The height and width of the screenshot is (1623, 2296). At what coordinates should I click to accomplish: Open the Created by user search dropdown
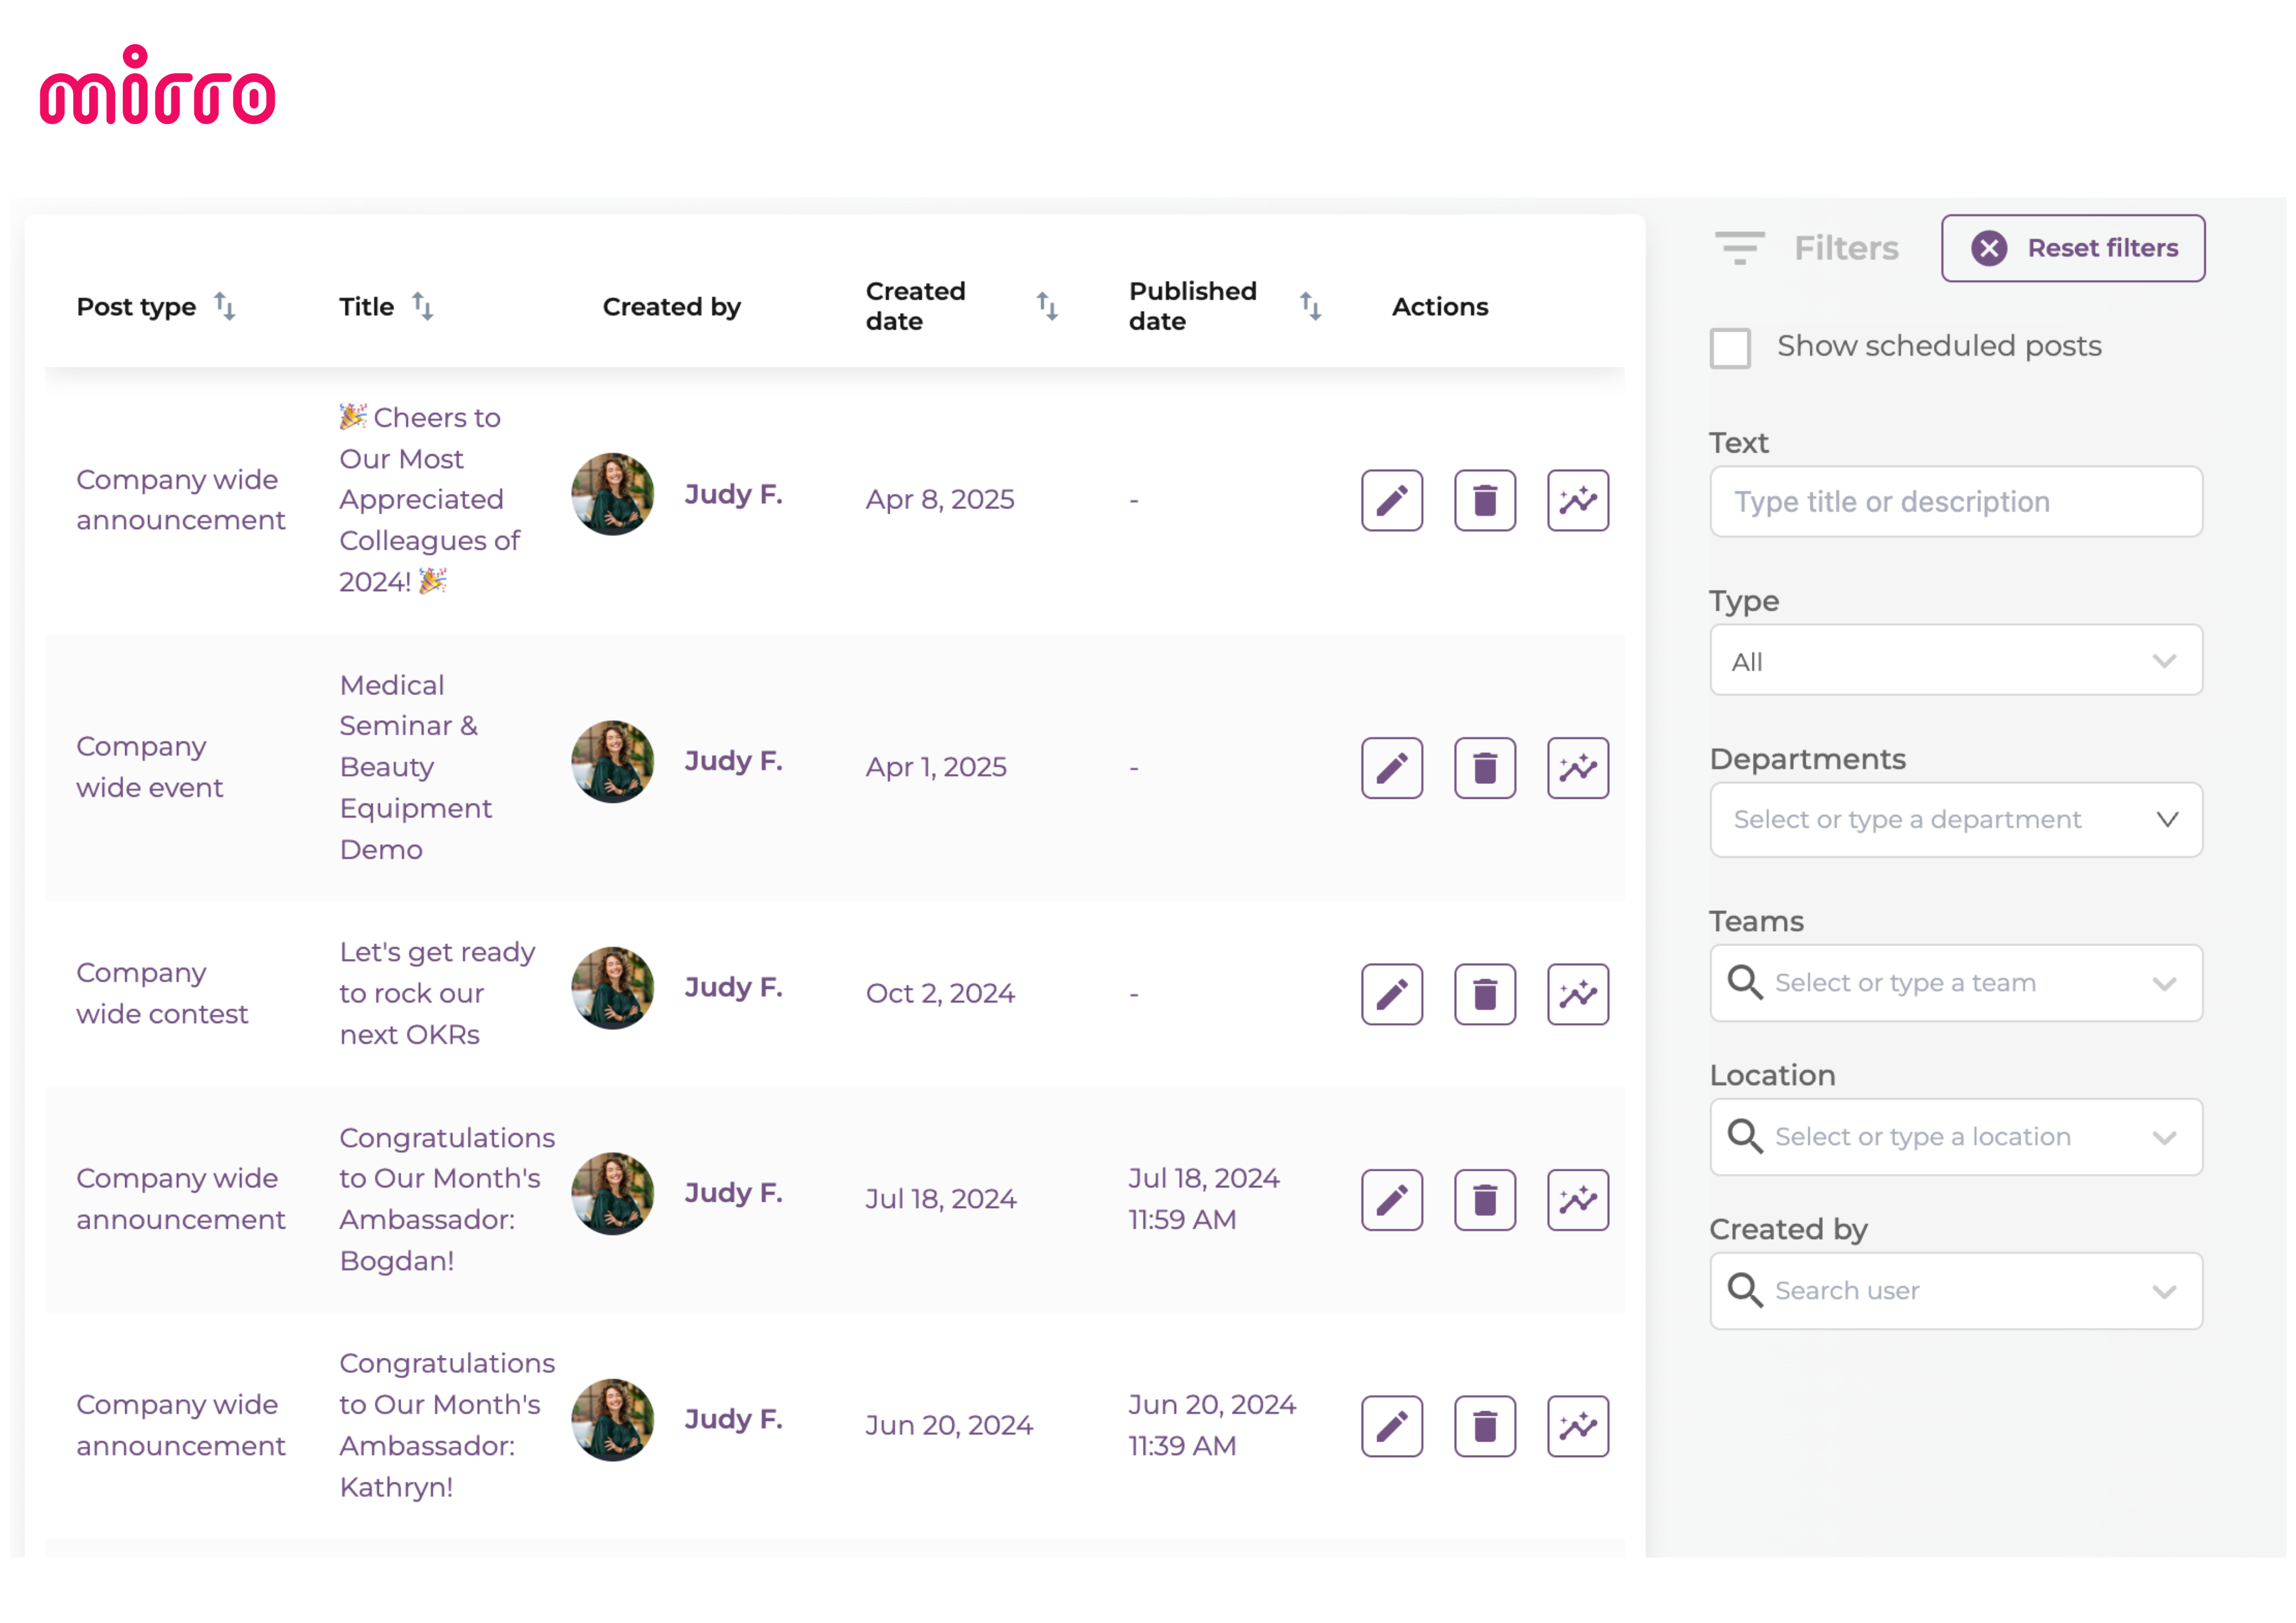click(1955, 1291)
